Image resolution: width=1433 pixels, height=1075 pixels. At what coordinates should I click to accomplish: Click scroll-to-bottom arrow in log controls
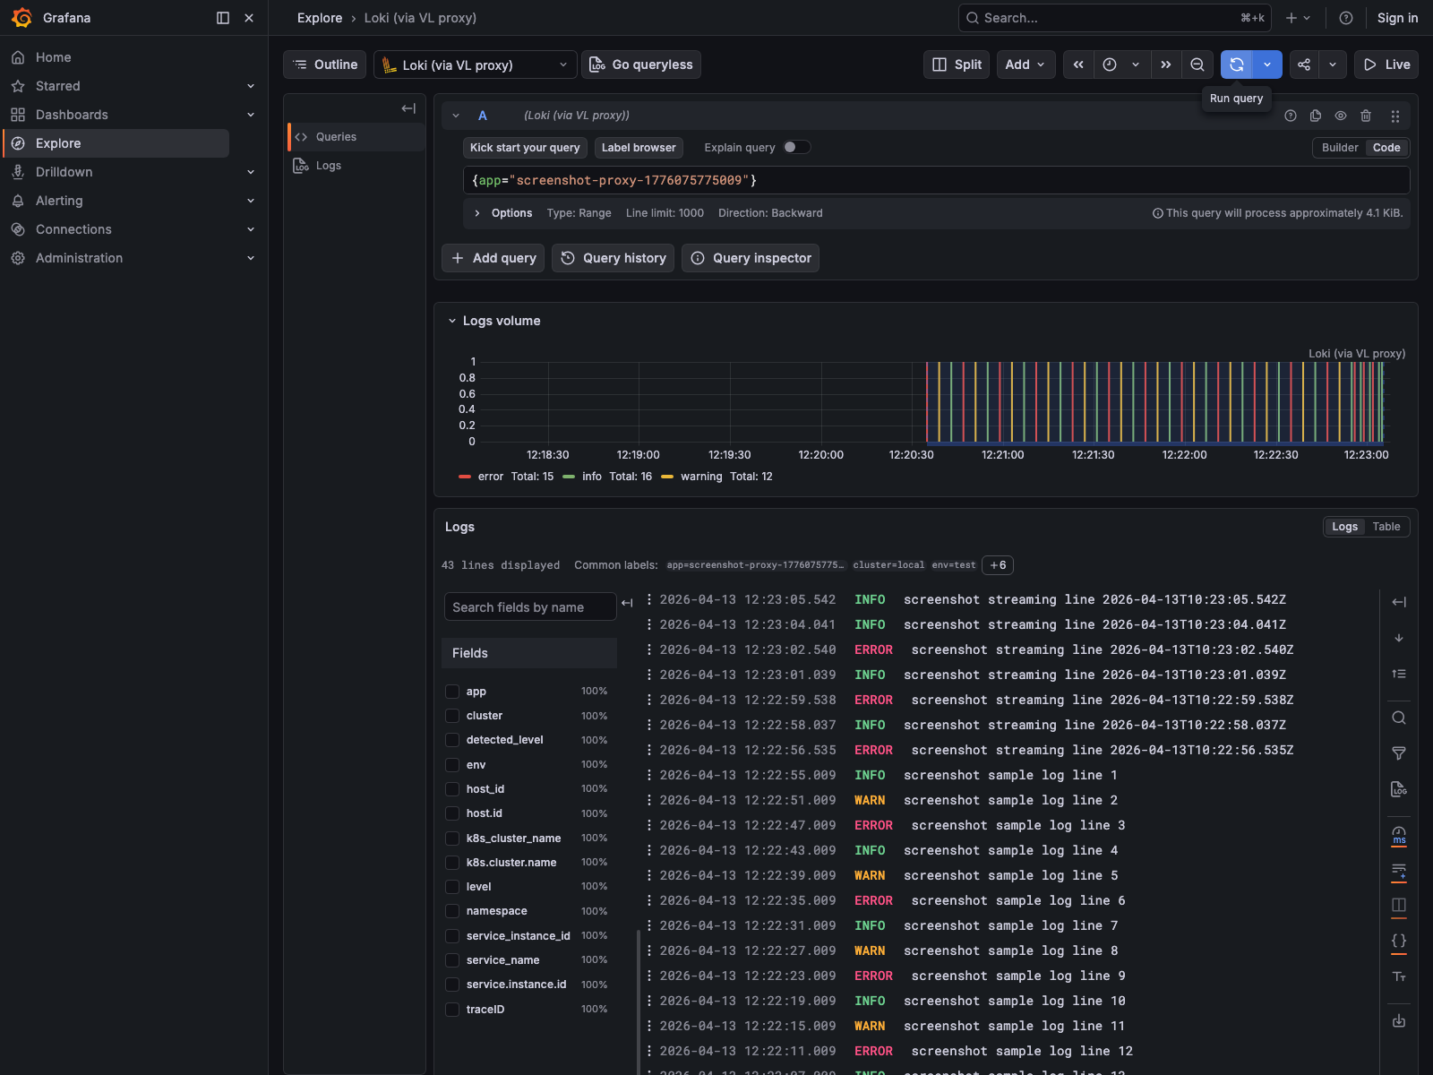pyautogui.click(x=1399, y=638)
